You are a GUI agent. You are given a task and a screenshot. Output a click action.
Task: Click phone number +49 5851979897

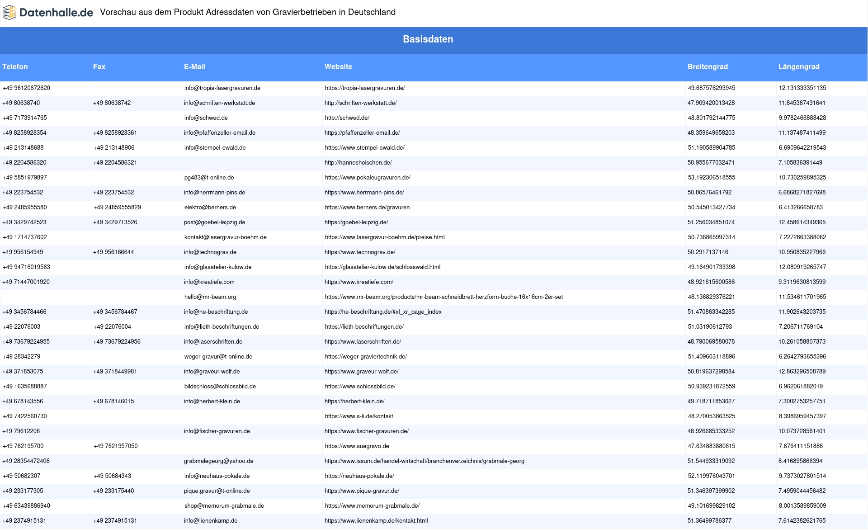25,178
